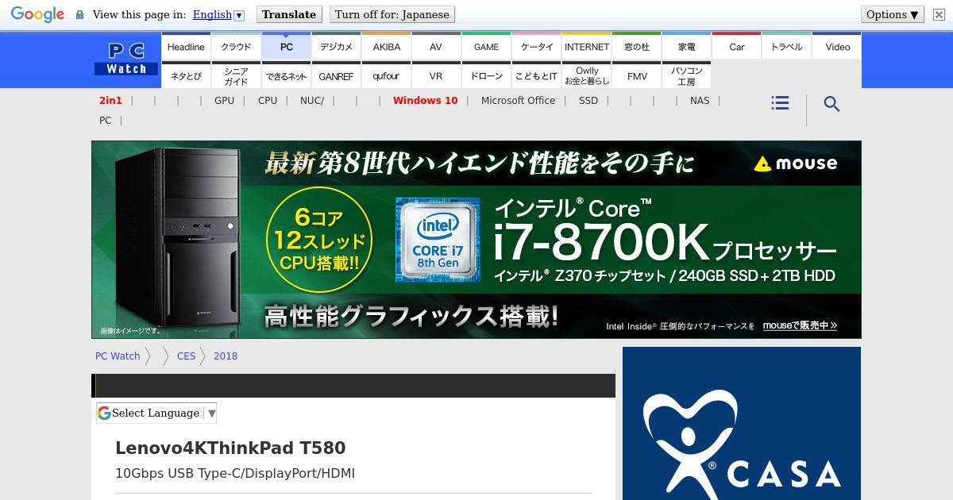Go to CES breadcrumb
The width and height of the screenshot is (953, 500).
pos(186,356)
